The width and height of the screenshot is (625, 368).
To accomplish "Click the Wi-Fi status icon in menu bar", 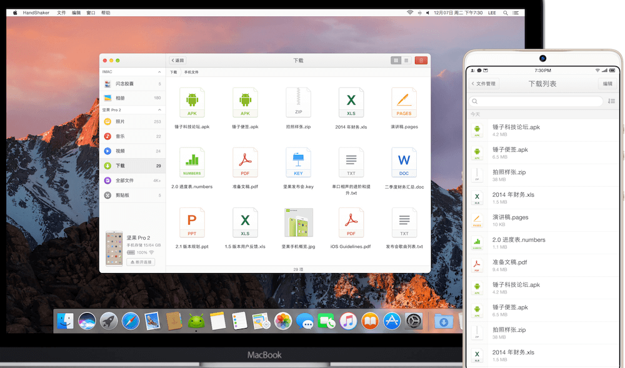I will tap(410, 12).
